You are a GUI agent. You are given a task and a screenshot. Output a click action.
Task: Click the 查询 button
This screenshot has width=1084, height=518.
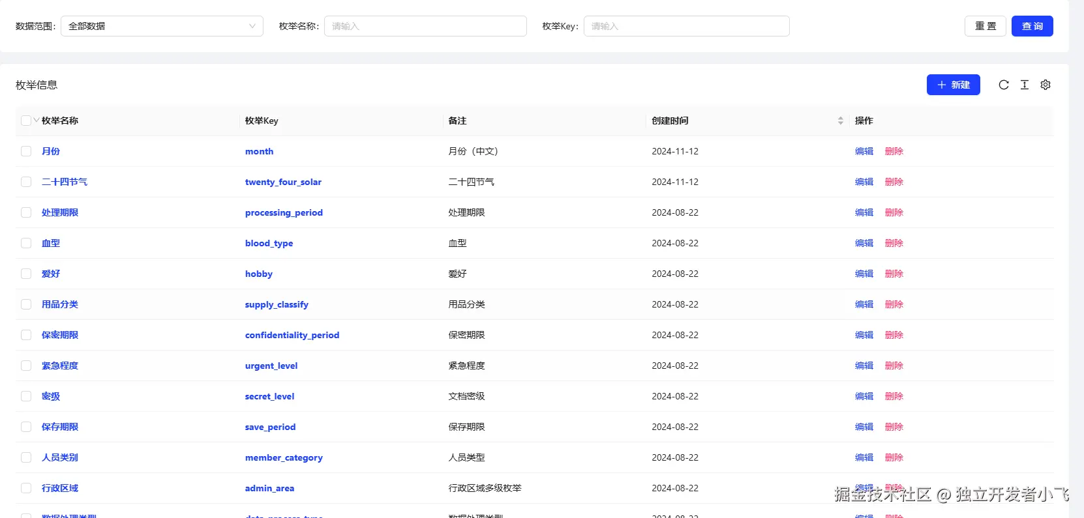1032,26
